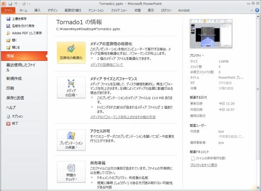Open the プレゼンテーションの保護 dropdown button

tap(71, 140)
